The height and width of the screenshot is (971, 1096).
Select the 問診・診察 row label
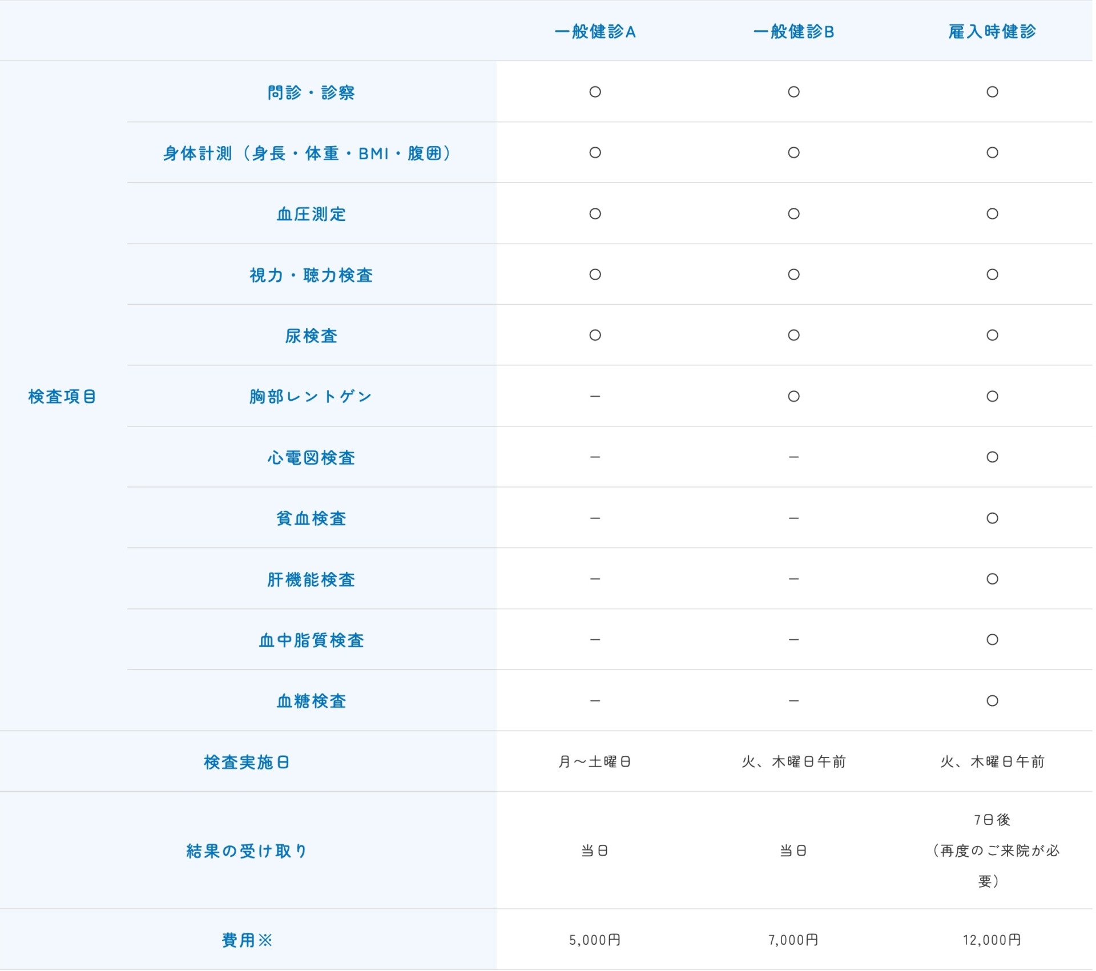[311, 92]
